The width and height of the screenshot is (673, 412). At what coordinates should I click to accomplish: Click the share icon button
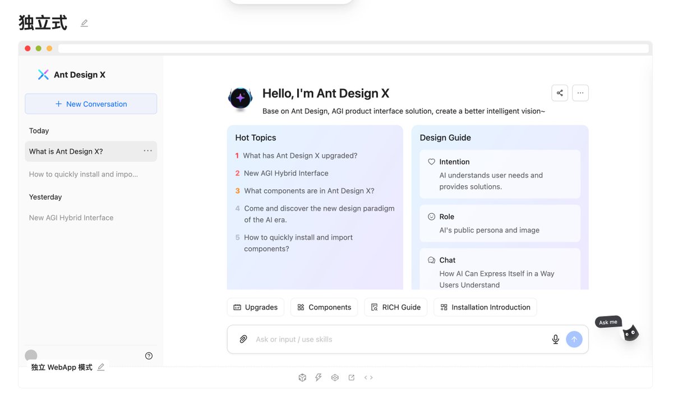tap(560, 93)
